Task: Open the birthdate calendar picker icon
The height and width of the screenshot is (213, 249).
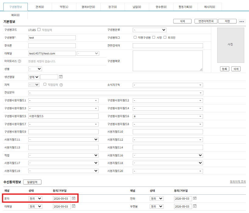Action: [x=61, y=77]
